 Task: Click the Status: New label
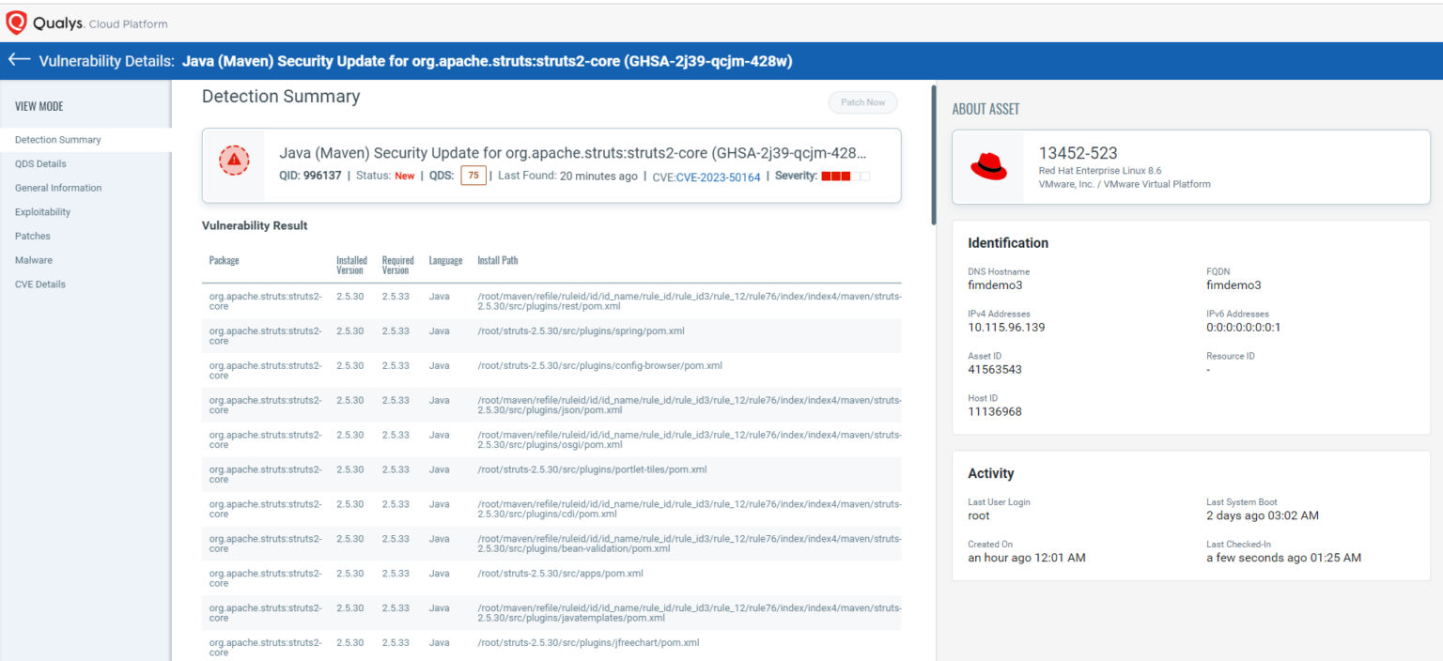tap(385, 176)
